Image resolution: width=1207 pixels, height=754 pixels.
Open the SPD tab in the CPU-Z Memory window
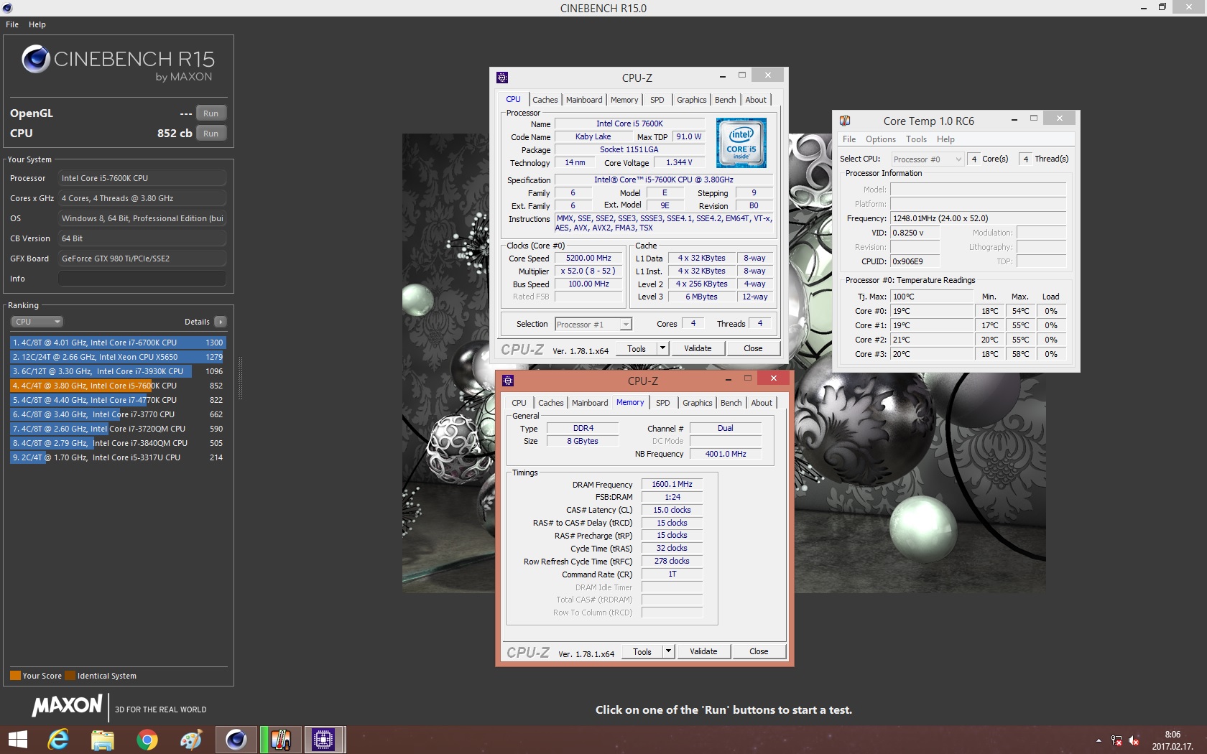(x=663, y=403)
